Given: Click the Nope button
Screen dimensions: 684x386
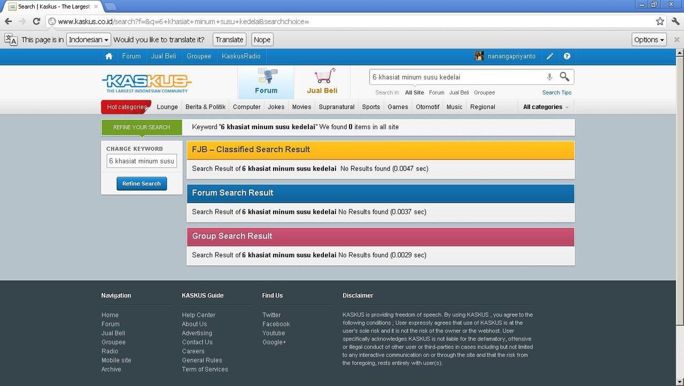Looking at the screenshot, I should click(x=262, y=40).
